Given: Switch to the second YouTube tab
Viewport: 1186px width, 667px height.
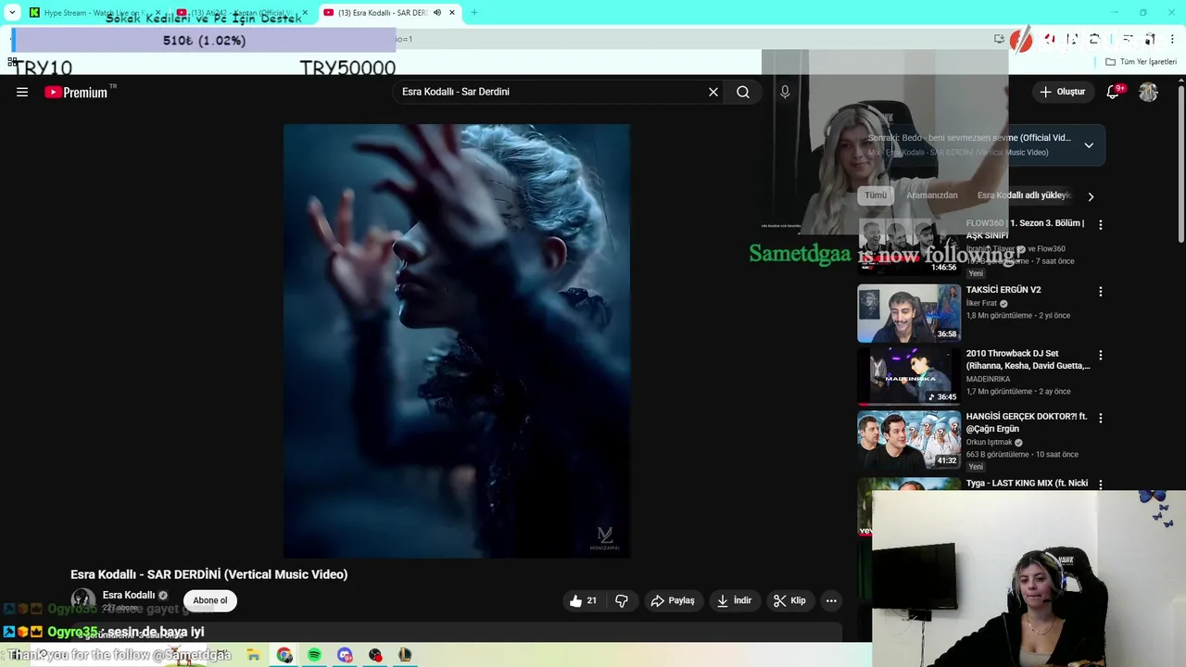Looking at the screenshot, I should click(242, 13).
